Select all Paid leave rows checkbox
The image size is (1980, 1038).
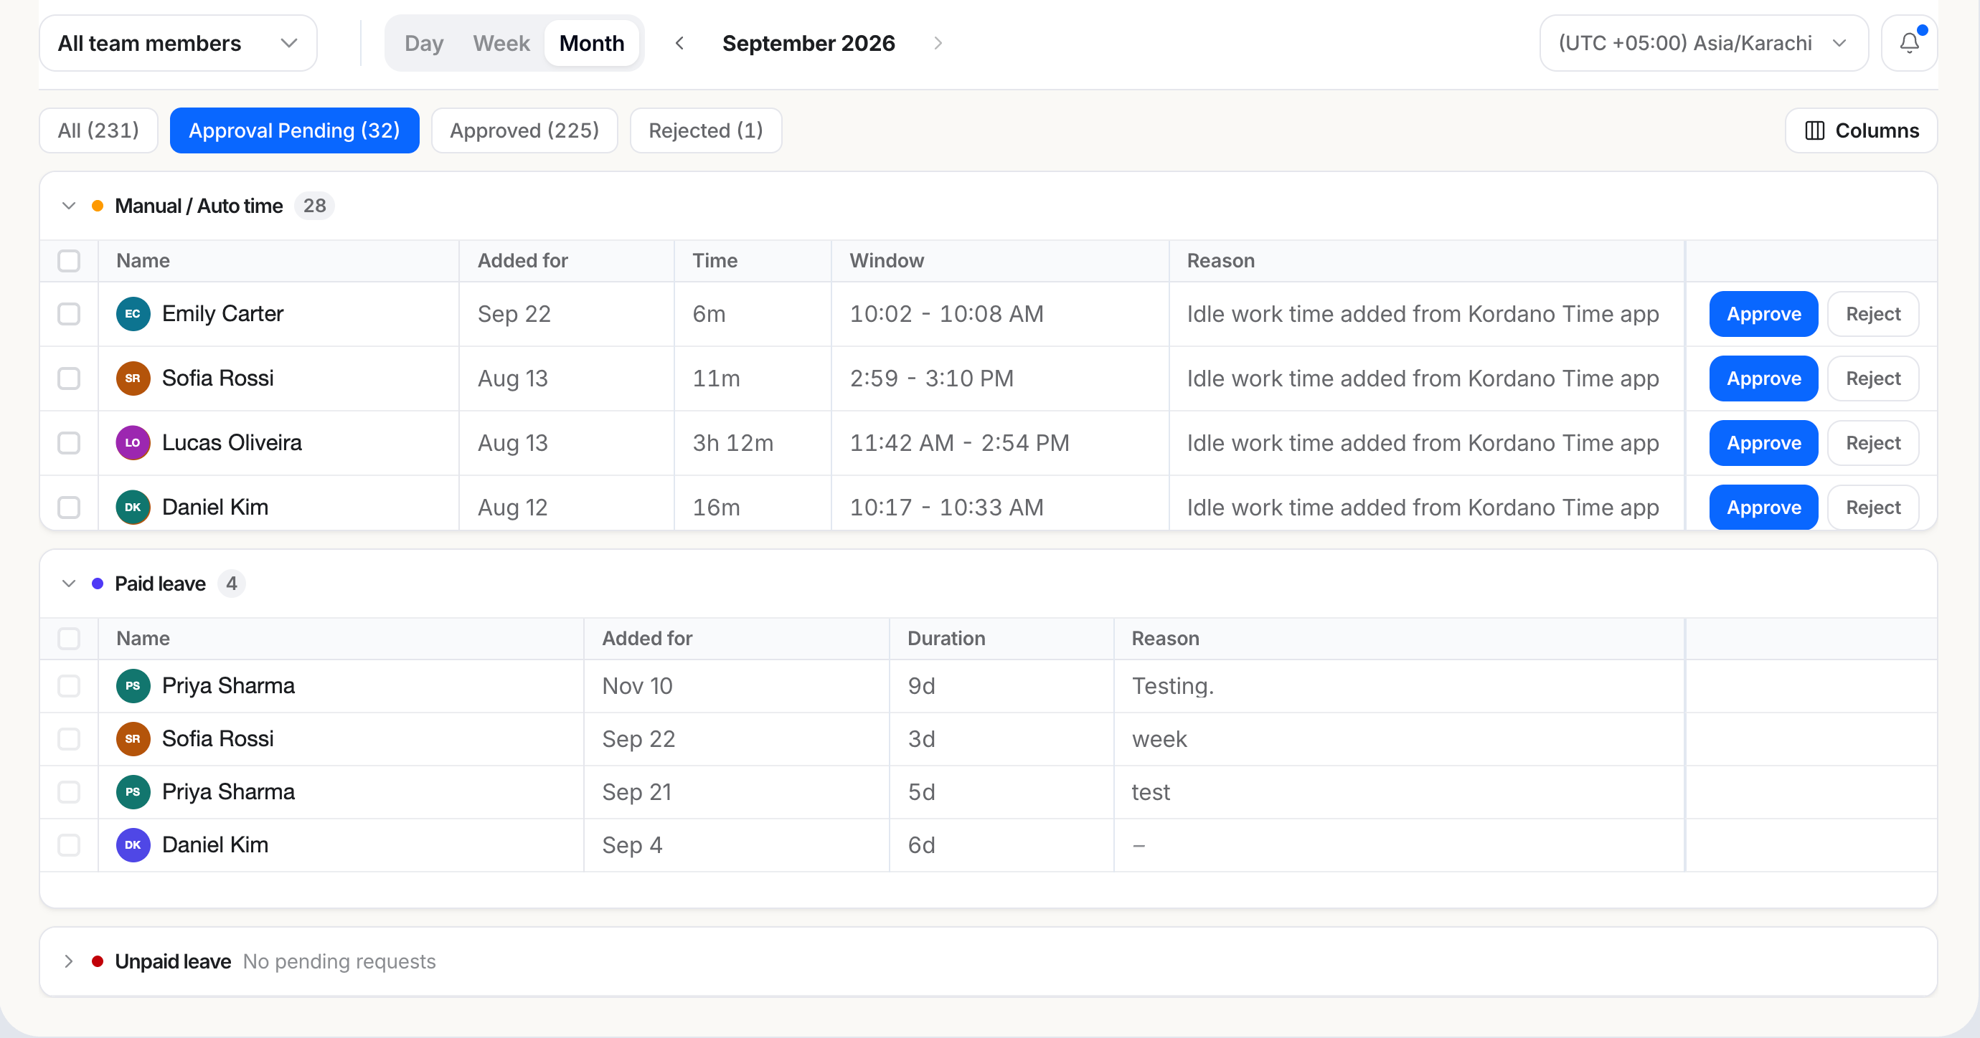coord(69,639)
